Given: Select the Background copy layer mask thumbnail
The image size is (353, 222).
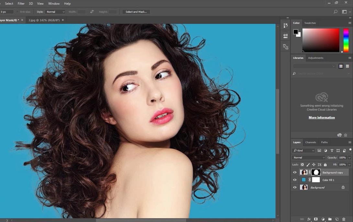Looking at the screenshot, I should [316, 172].
